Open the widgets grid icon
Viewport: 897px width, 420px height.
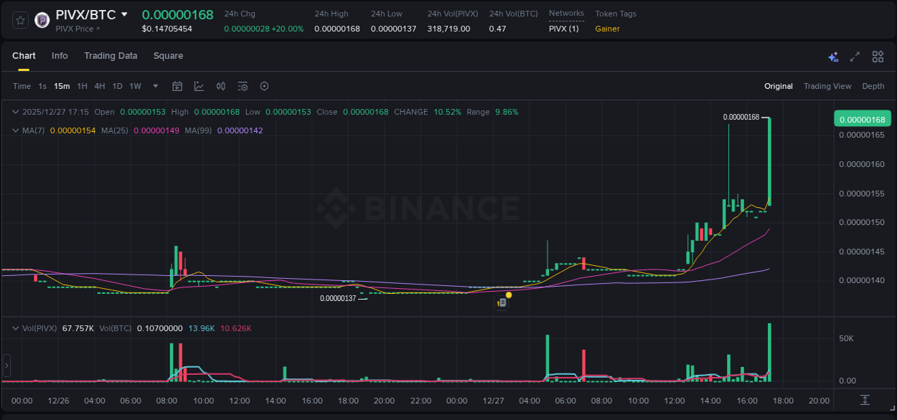(x=877, y=56)
